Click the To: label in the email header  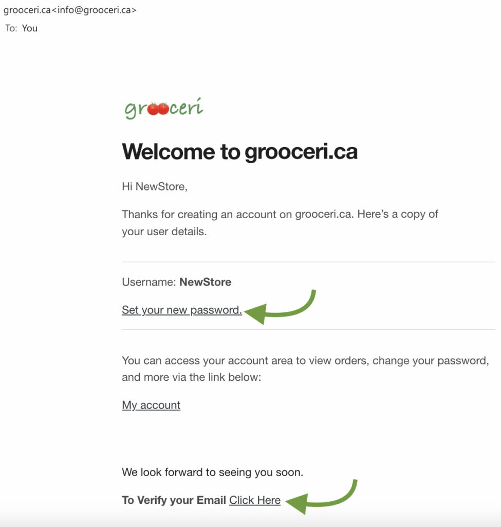point(11,28)
